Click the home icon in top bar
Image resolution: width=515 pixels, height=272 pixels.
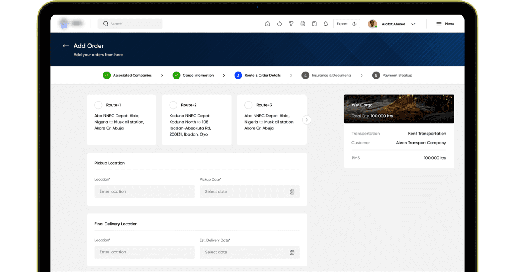[267, 24]
